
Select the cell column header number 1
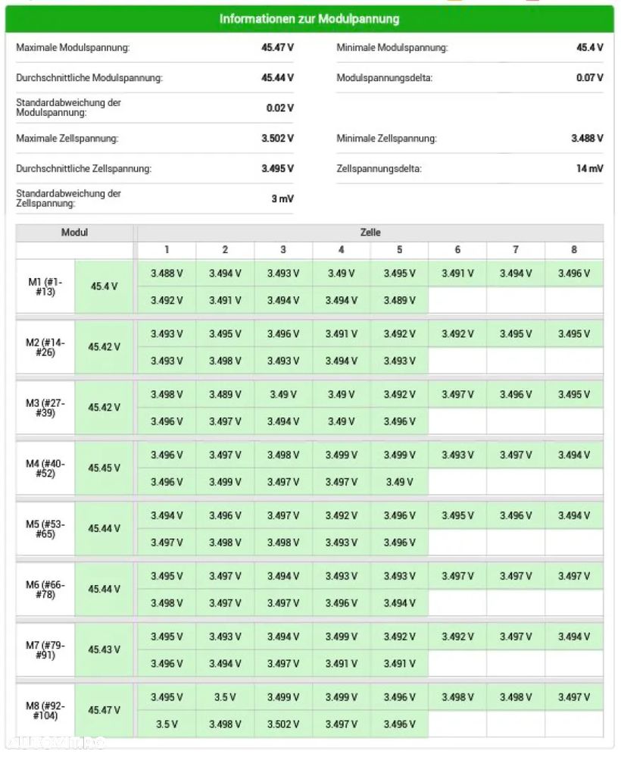(x=167, y=249)
